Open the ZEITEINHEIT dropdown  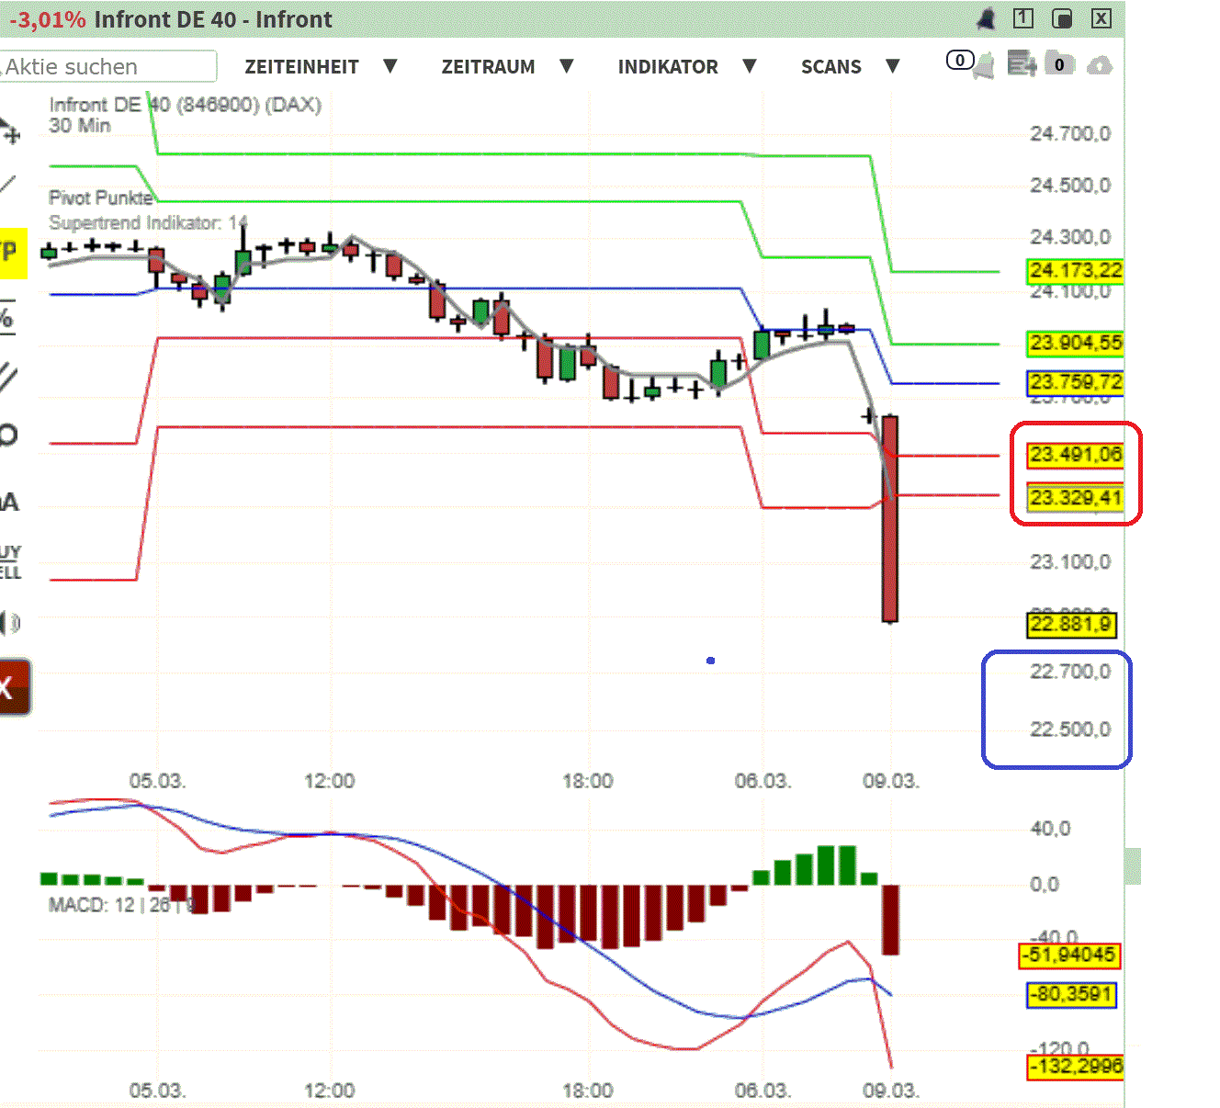click(301, 66)
